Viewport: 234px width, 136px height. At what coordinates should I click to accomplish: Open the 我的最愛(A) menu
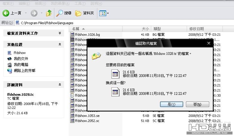tap(60, 4)
